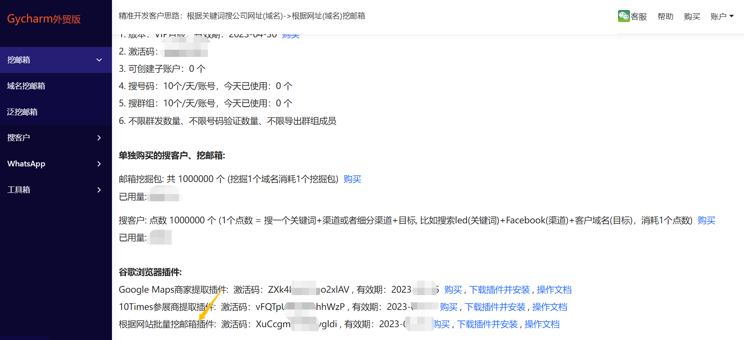Open 操作文档 for the Google Maps plugin

(554, 290)
